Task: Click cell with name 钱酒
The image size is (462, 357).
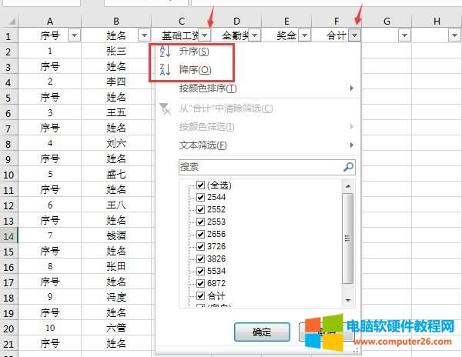Action: pos(116,235)
